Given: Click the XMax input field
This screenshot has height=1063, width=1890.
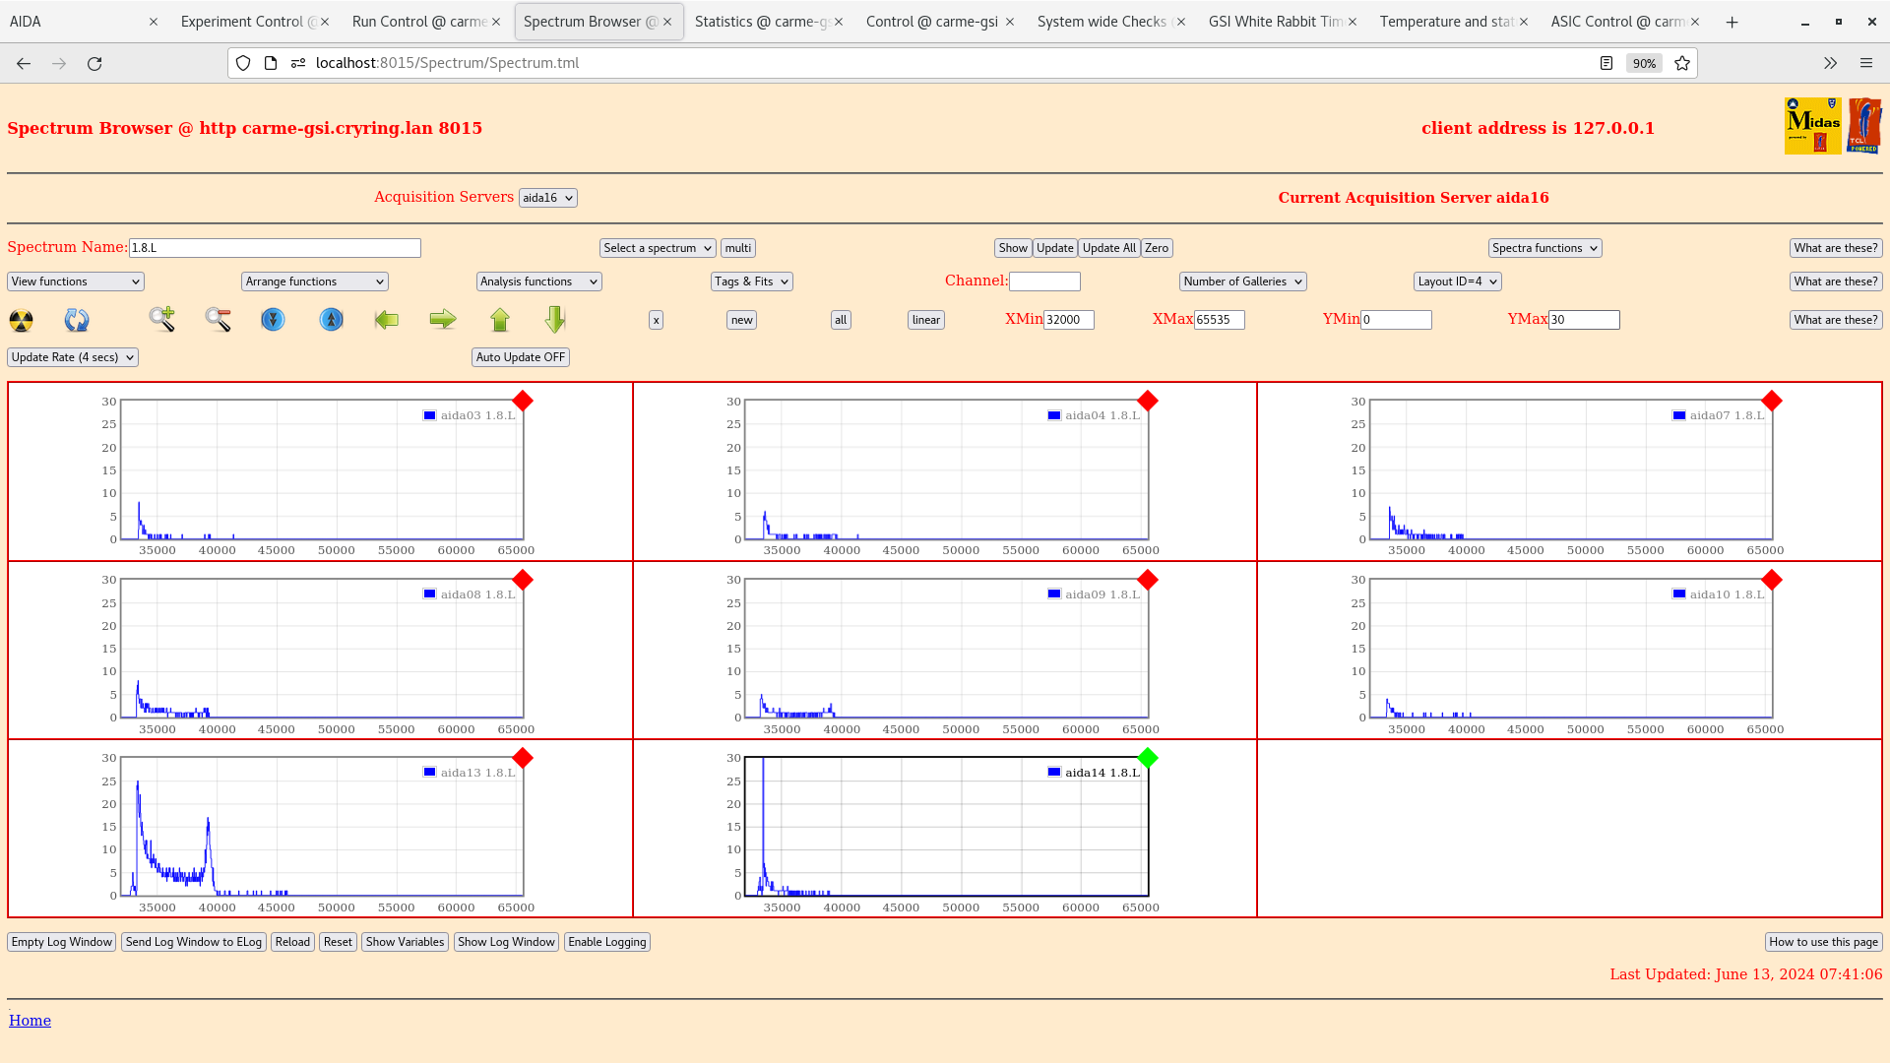Looking at the screenshot, I should (1219, 320).
